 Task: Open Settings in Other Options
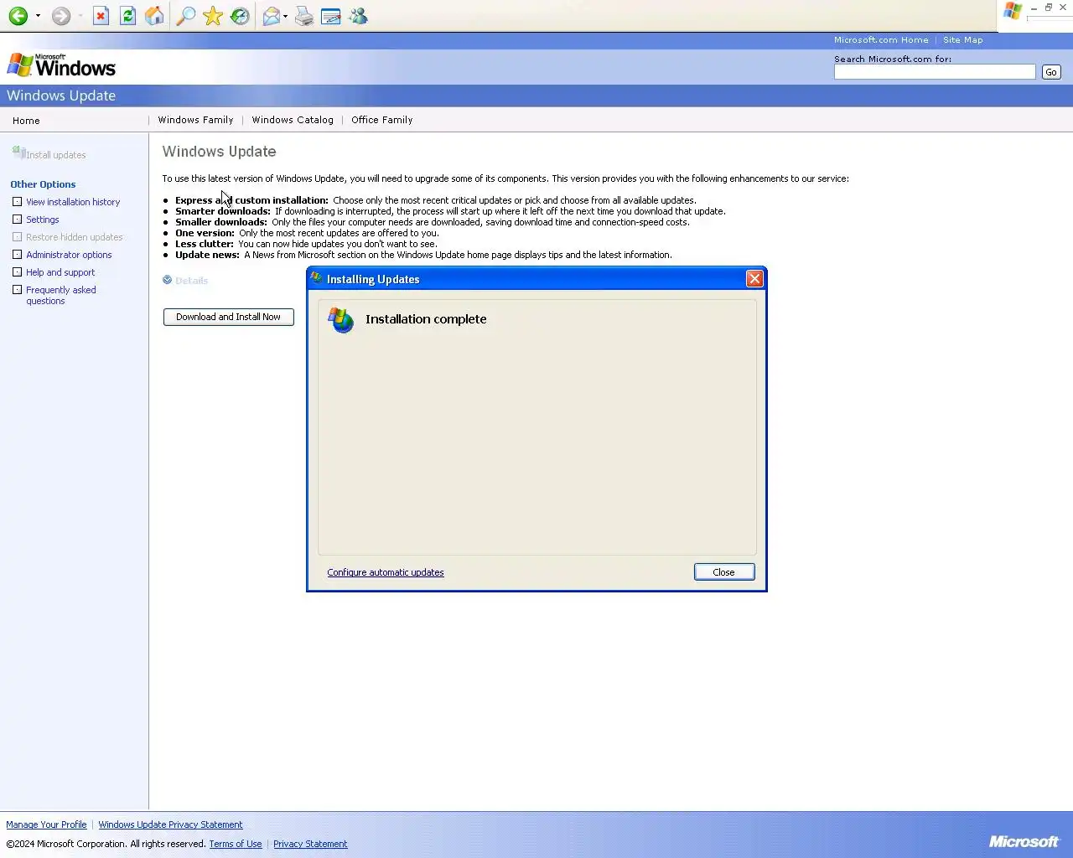pos(43,220)
